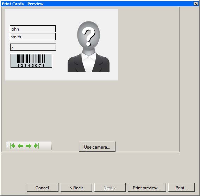Click the placeholder person photo
The width and height of the screenshot is (200, 196).
tap(88, 47)
